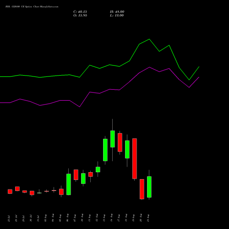Select the 30 Jul date label
Viewport: 229px width, 229px height.
pyautogui.click(x=31, y=218)
